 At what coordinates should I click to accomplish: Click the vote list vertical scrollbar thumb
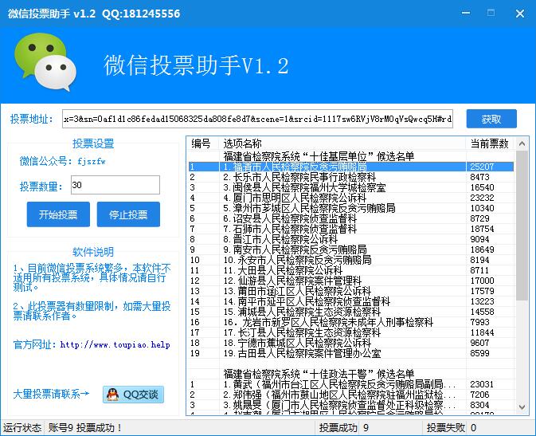pos(522,231)
